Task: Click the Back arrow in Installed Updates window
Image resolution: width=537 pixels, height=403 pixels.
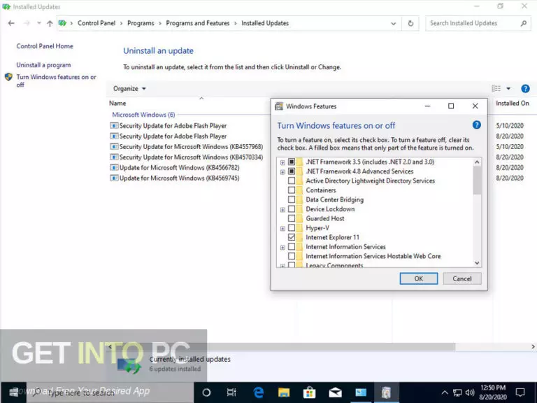Action: [11, 23]
